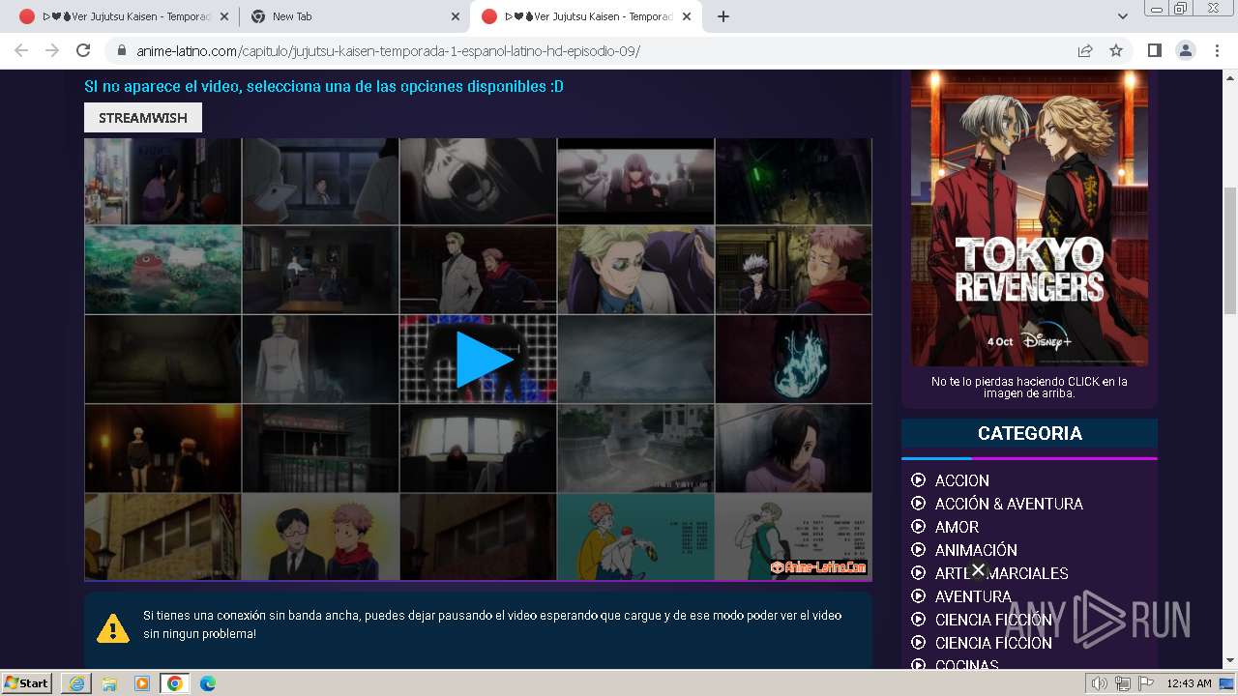Open the Tokyo Revengers Disney+ banner
The image size is (1238, 696).
click(x=1029, y=217)
